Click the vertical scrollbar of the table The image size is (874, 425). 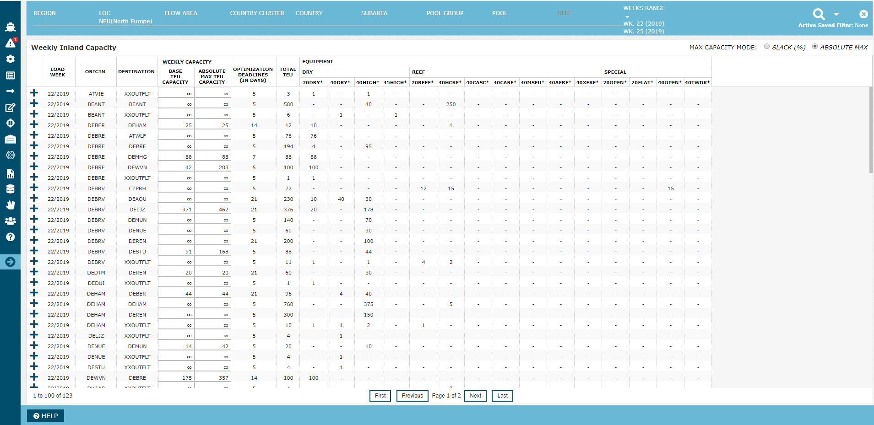coord(871,130)
